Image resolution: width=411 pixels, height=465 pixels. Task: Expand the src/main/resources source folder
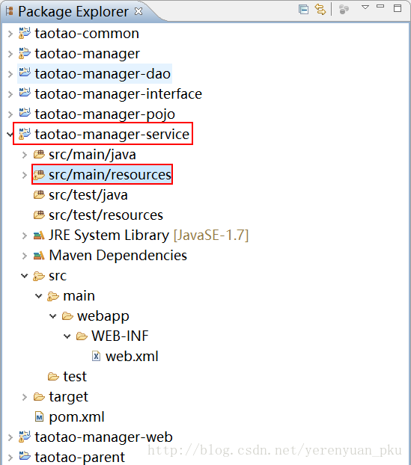[25, 175]
